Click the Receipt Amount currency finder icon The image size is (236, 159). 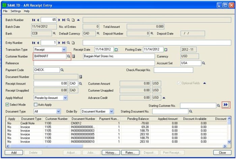[81, 84]
